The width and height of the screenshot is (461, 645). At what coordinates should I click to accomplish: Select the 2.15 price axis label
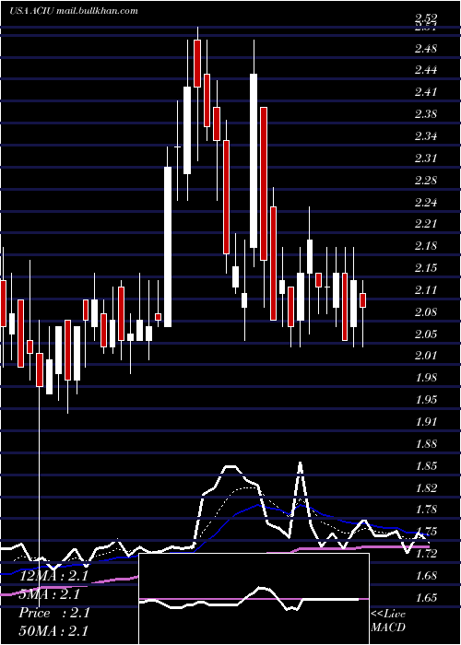pos(425,268)
